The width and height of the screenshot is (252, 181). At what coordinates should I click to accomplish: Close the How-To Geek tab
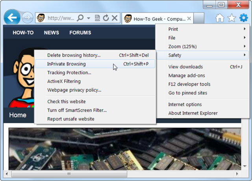pos(189,19)
